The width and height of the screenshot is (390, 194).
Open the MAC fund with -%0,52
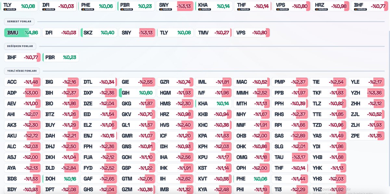click(x=252, y=82)
